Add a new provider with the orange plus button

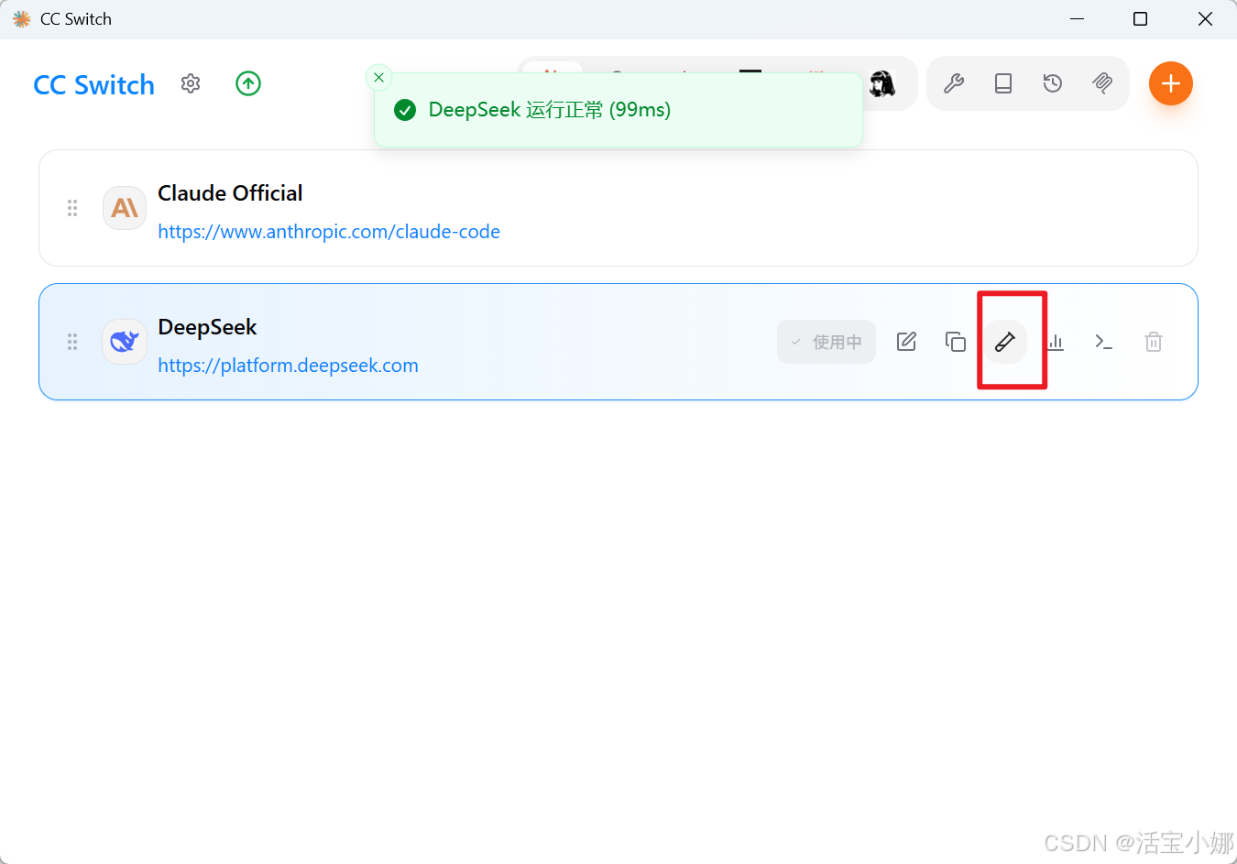pyautogui.click(x=1171, y=83)
